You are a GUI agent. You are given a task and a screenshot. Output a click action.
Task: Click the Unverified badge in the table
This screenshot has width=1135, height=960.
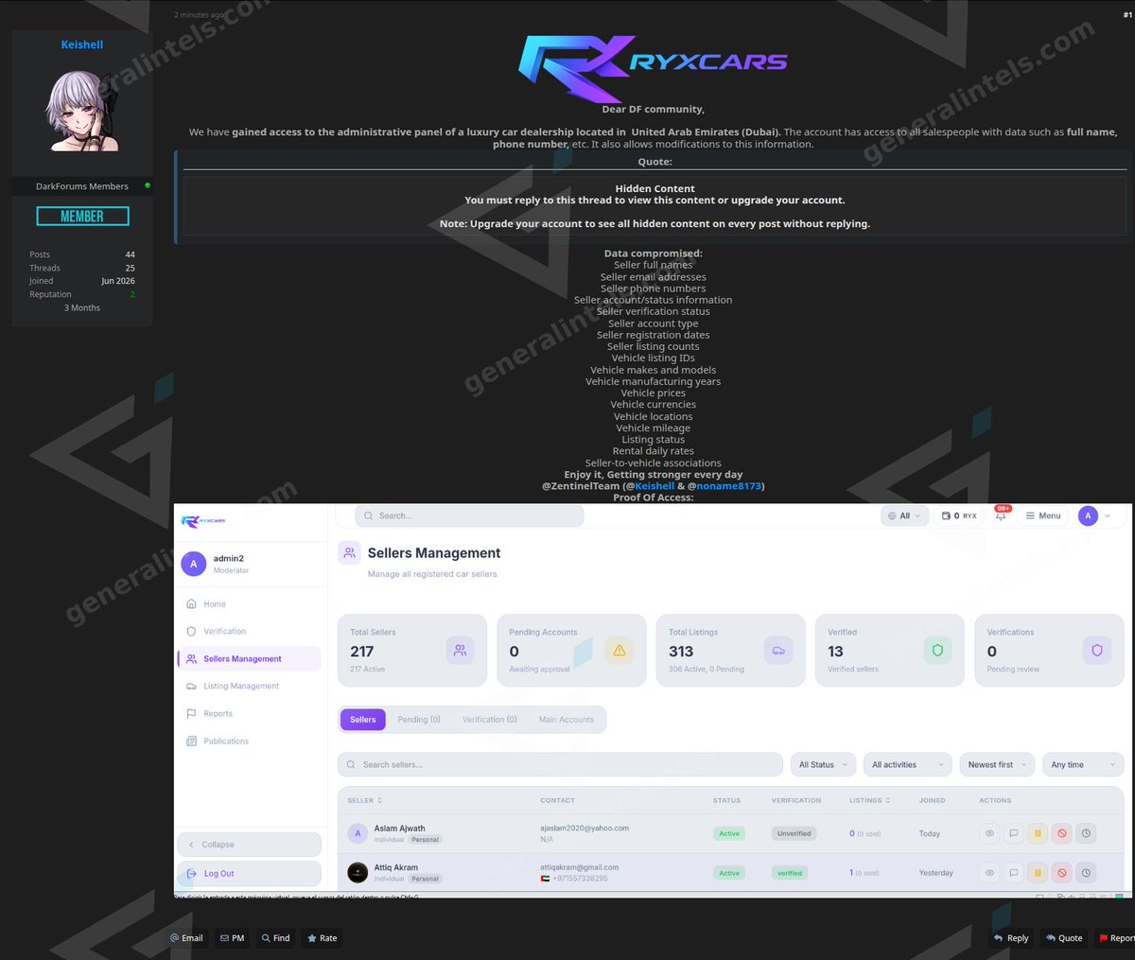[794, 833]
